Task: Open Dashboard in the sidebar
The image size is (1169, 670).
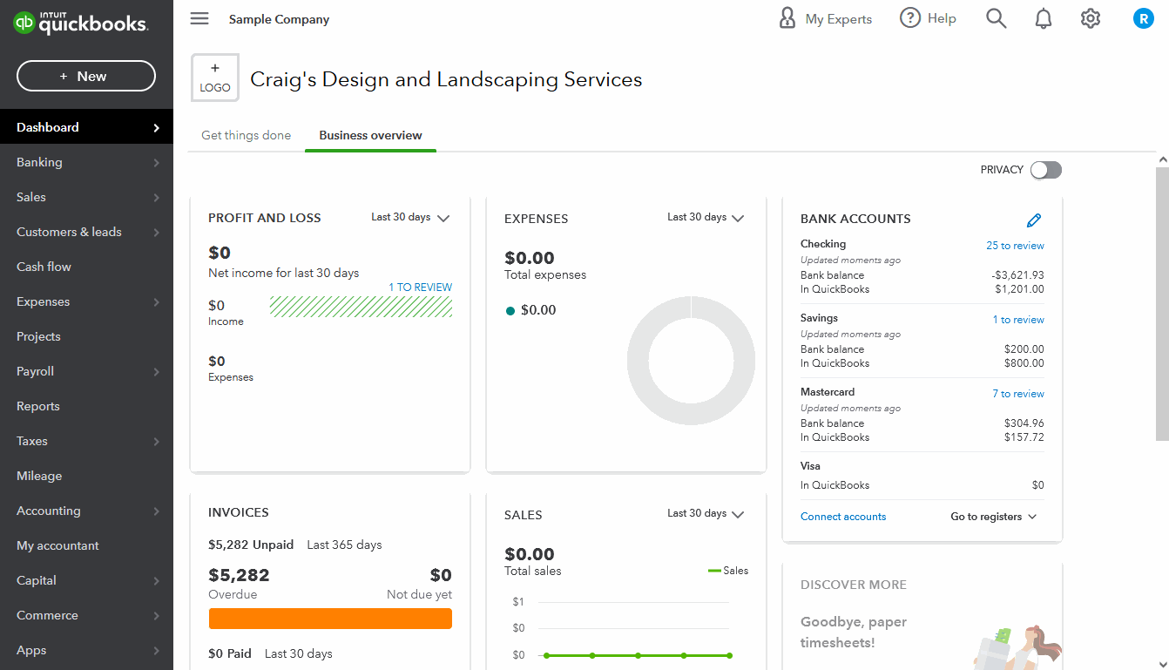Action: tap(86, 127)
